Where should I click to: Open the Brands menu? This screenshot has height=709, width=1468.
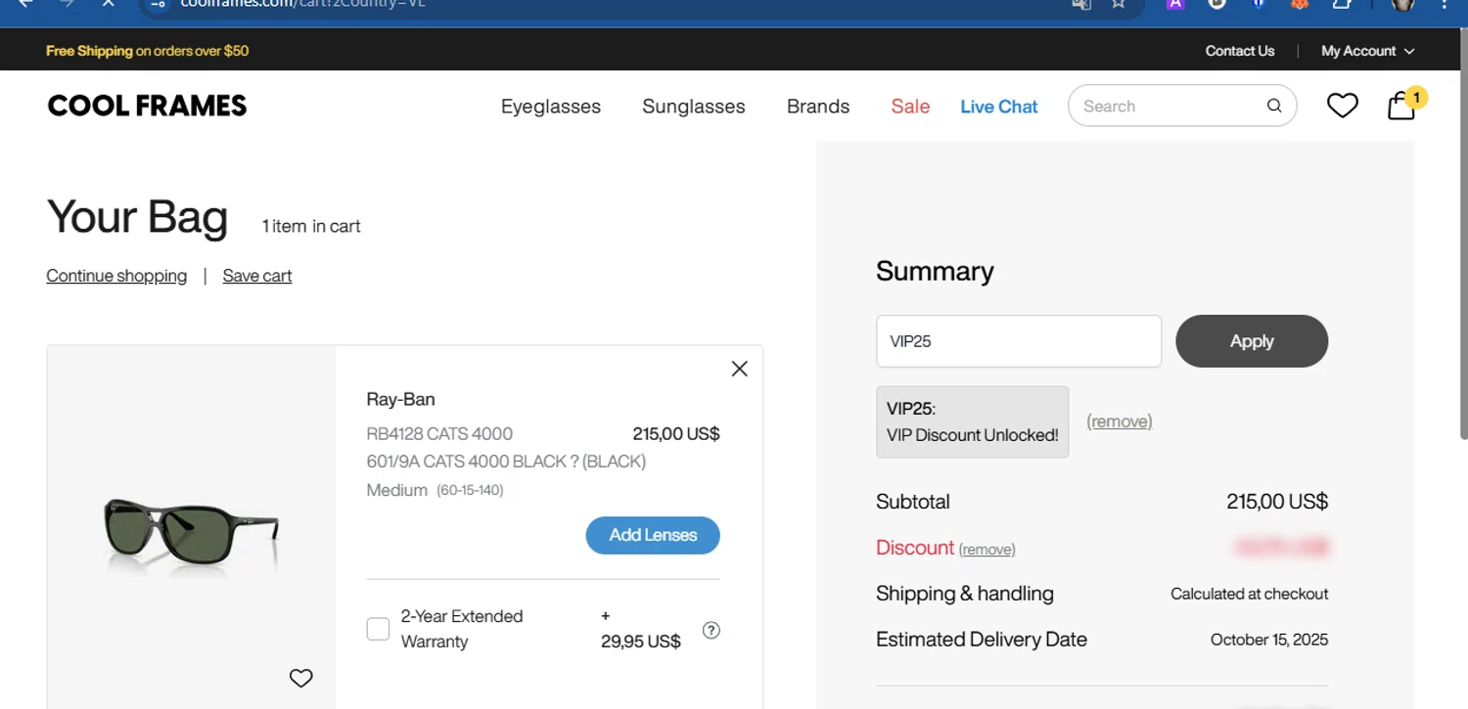point(818,107)
